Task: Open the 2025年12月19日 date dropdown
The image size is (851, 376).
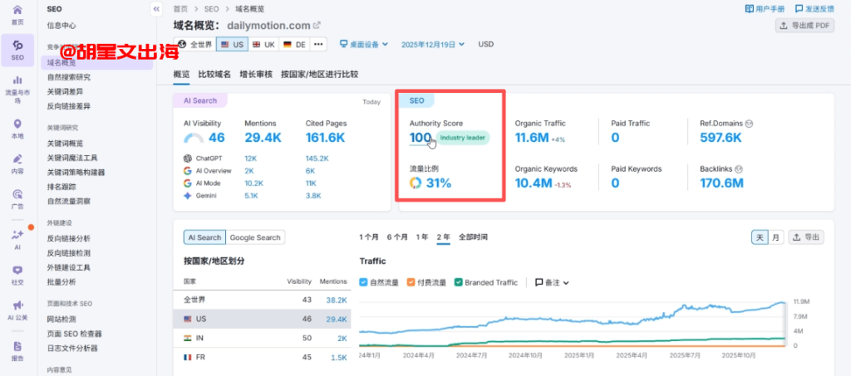Action: (x=433, y=45)
